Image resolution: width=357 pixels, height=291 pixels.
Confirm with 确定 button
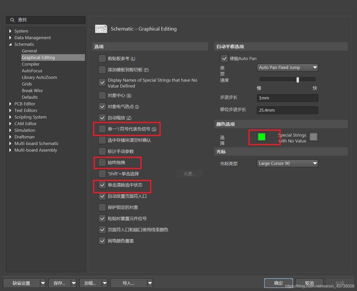coord(278,283)
